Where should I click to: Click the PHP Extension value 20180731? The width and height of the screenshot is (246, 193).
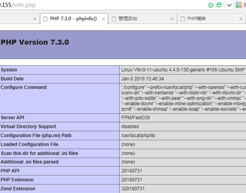(x=132, y=180)
